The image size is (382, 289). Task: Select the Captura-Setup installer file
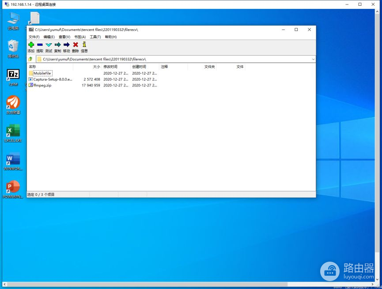point(53,79)
